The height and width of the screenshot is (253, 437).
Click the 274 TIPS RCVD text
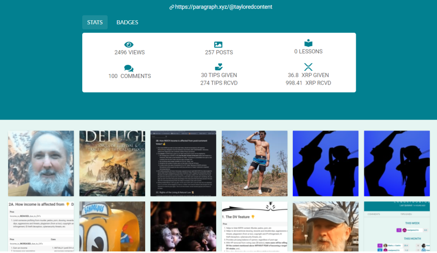(x=219, y=83)
